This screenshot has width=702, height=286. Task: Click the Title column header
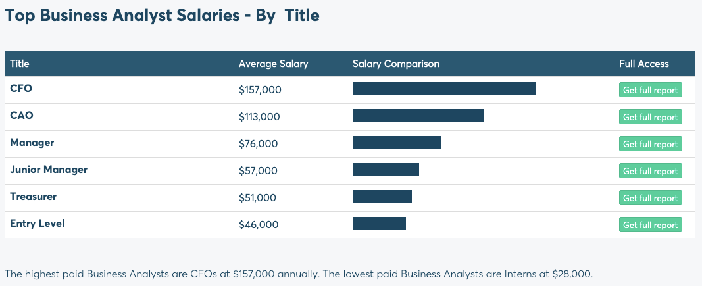[x=20, y=64]
